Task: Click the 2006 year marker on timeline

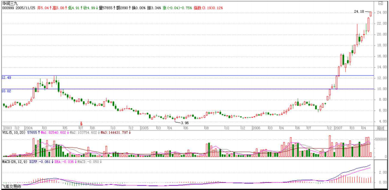Action: [x=256, y=128]
